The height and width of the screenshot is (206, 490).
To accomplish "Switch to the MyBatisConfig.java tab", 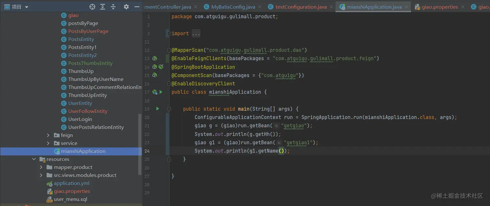I will [x=233, y=7].
